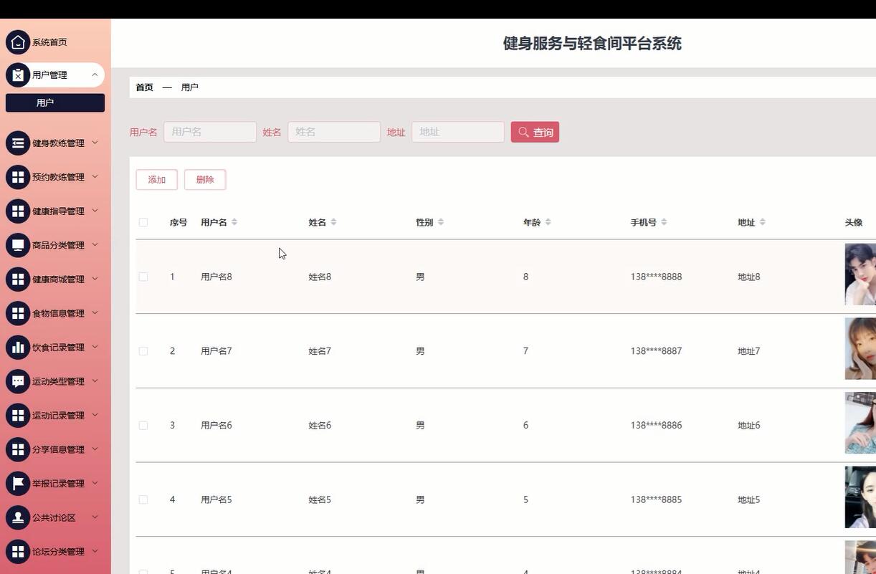Check the checkbox for 用户名8 row
The width and height of the screenshot is (876, 574).
[x=143, y=277]
